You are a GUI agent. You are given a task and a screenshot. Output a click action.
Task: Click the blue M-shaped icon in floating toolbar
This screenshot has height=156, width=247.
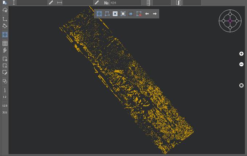(x=131, y=14)
